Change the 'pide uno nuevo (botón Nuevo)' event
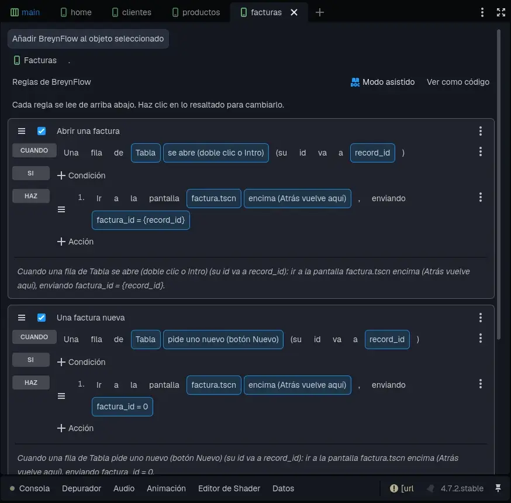 click(223, 339)
